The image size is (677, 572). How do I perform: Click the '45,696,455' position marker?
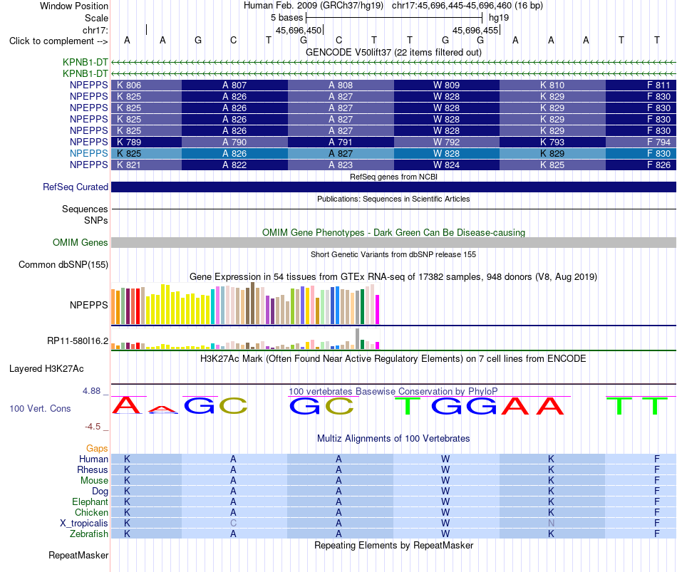click(475, 30)
